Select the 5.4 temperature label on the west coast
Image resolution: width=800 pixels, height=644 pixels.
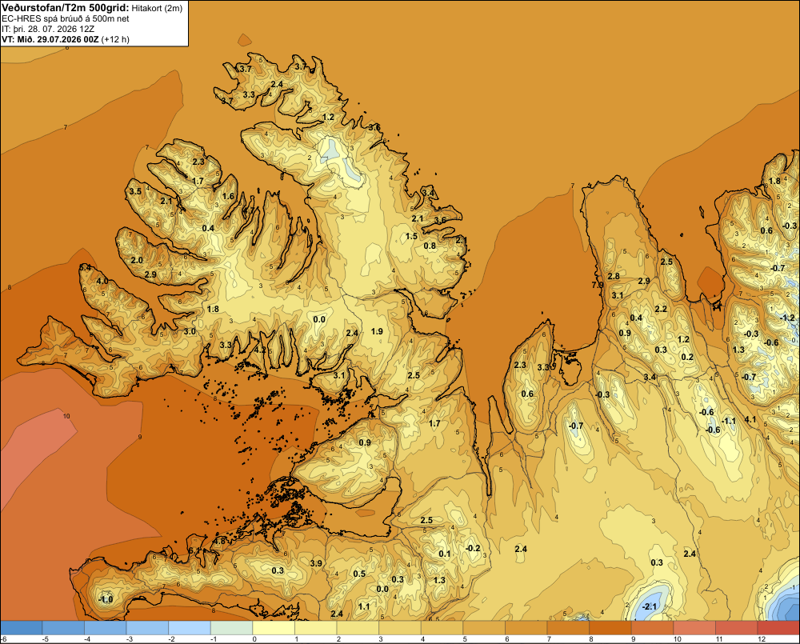tap(85, 267)
